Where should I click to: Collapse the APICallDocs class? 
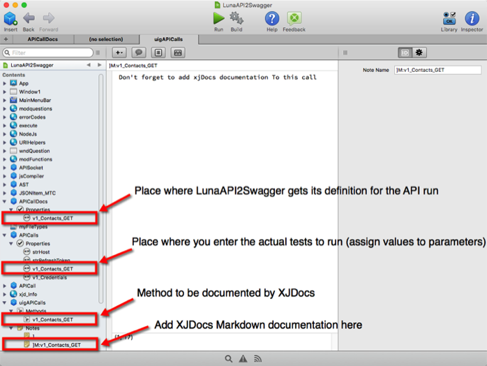click(x=5, y=201)
